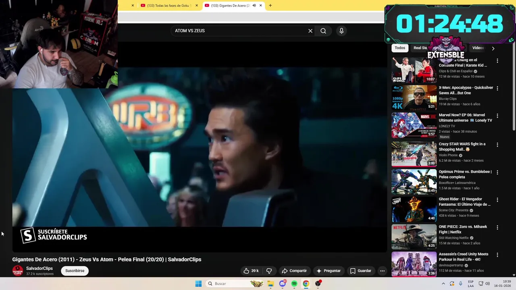Mute the audio of Gigantes De Acero tab

pyautogui.click(x=254, y=6)
